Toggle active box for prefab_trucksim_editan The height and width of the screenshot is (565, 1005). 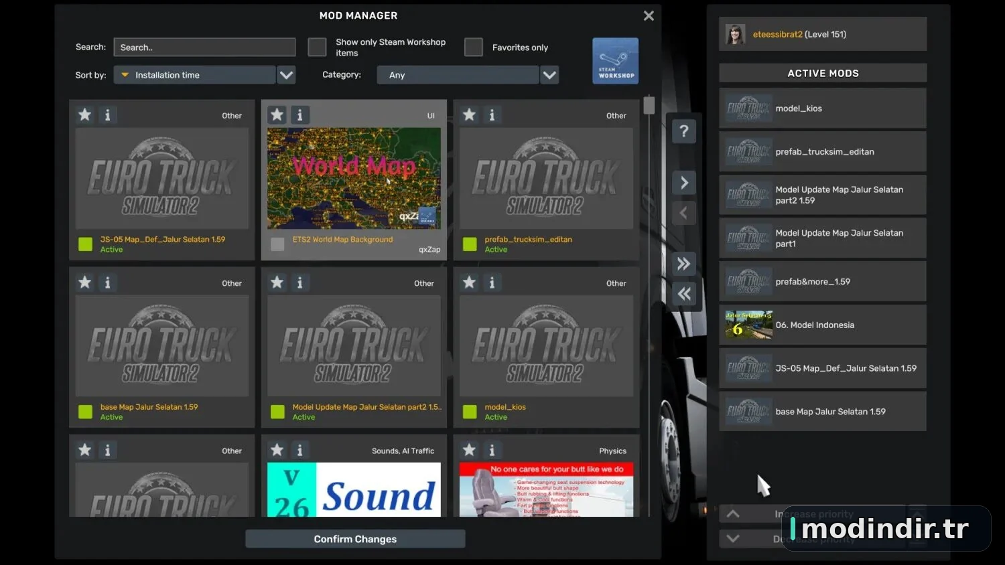pos(470,244)
